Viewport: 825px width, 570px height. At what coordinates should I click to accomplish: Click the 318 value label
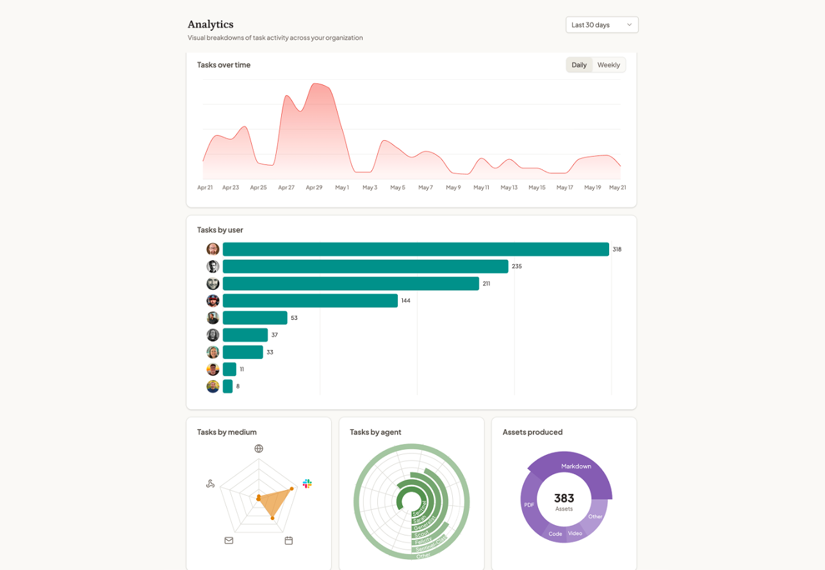pyautogui.click(x=617, y=249)
